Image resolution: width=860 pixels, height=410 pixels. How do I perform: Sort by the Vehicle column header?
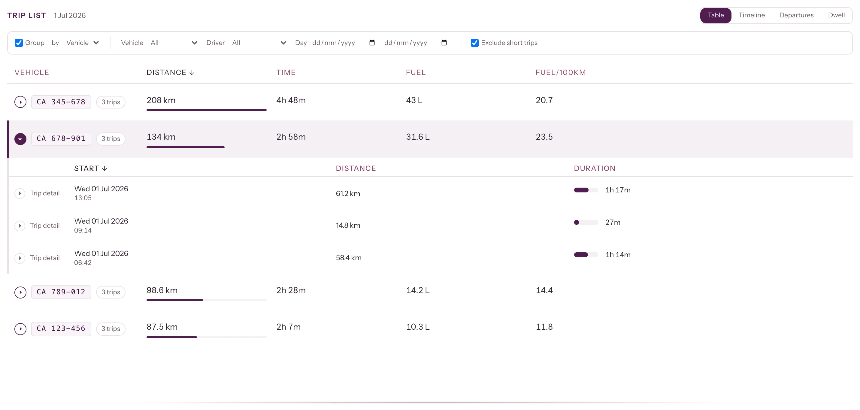pos(32,72)
